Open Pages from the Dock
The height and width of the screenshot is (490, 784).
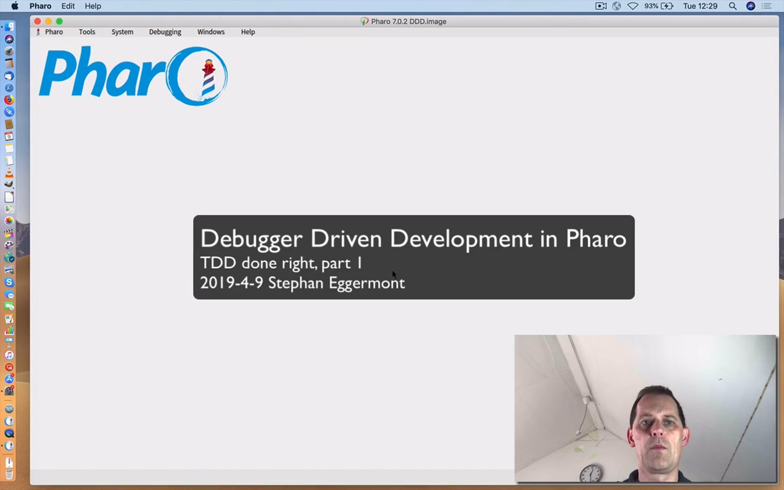point(9,319)
